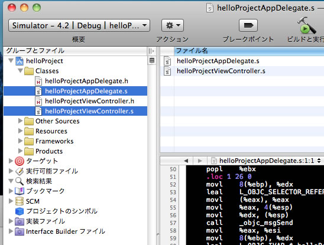Viewport: 324px width, 245px height.
Task: Click the Products folder icon
Action: tap(29, 151)
